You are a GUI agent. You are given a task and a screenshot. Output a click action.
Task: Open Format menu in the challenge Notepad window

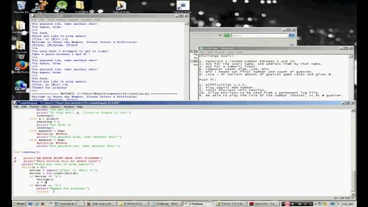point(220,52)
